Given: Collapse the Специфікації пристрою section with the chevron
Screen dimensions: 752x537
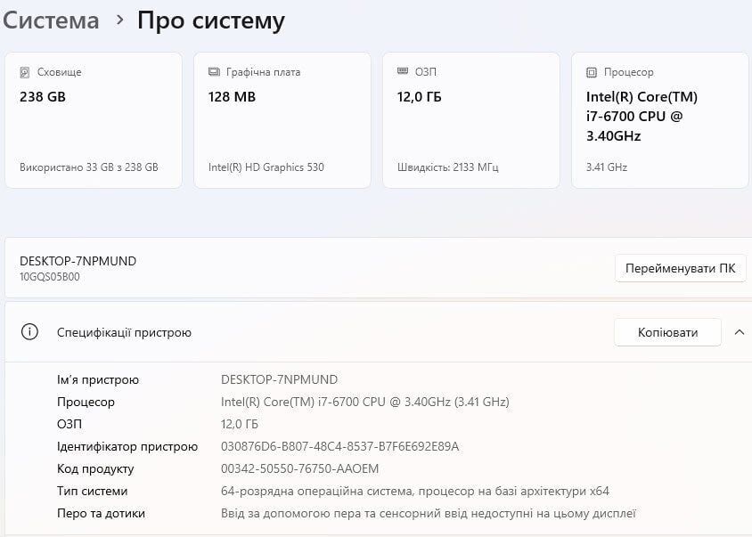Looking at the screenshot, I should [739, 332].
